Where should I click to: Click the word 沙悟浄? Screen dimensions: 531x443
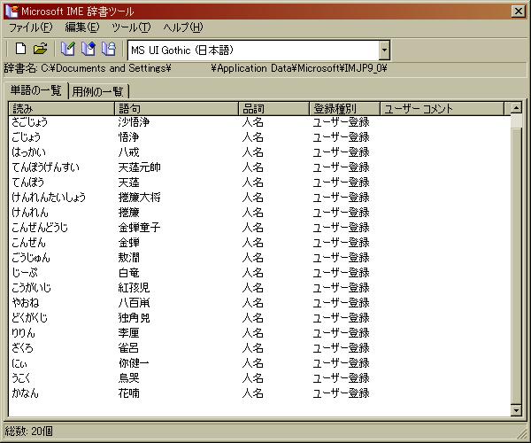click(135, 122)
